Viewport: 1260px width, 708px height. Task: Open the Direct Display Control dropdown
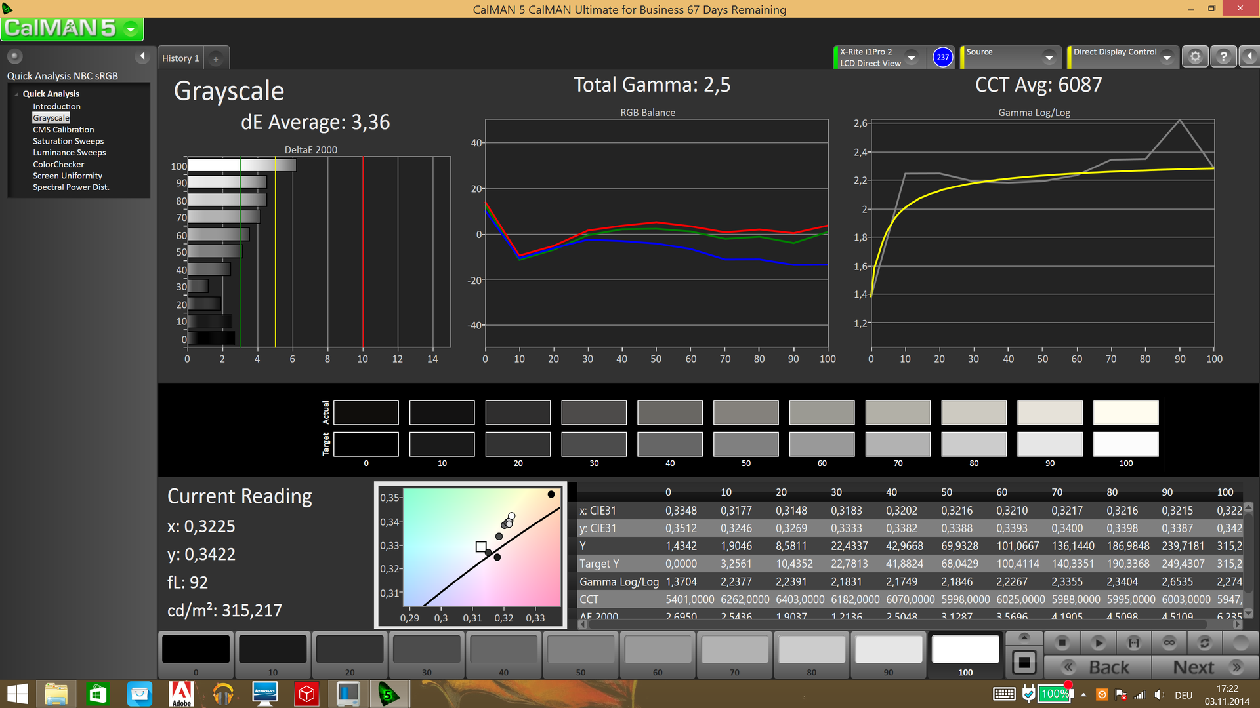(x=1167, y=58)
